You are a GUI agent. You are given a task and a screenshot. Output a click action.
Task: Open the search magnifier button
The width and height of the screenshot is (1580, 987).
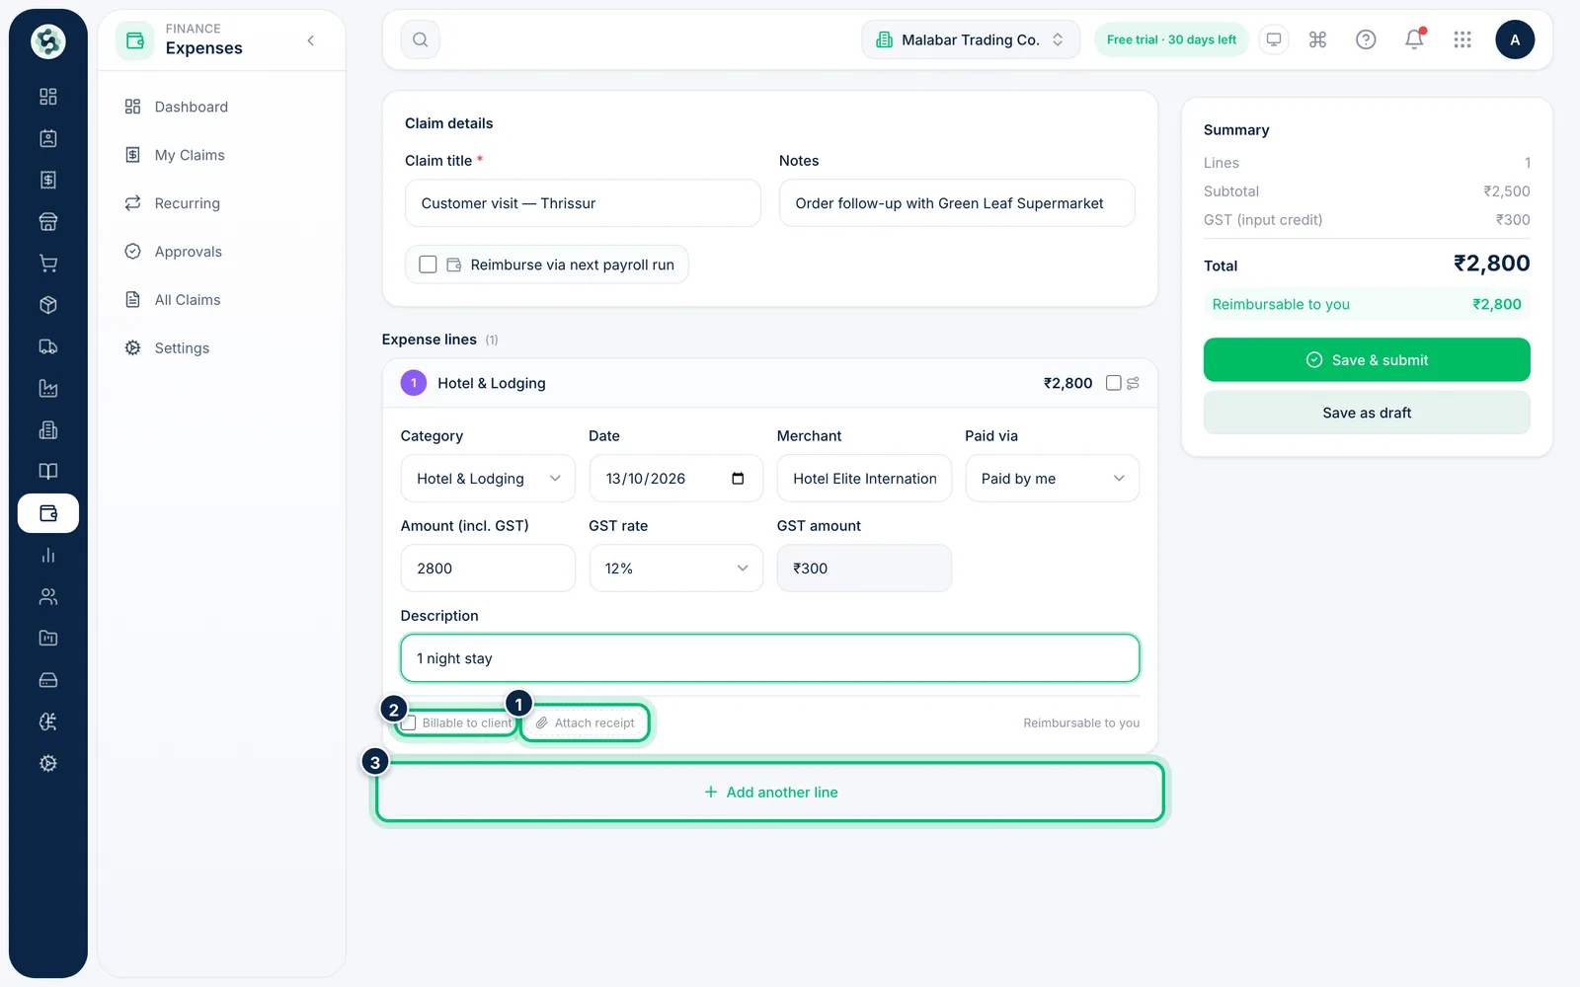(x=420, y=39)
